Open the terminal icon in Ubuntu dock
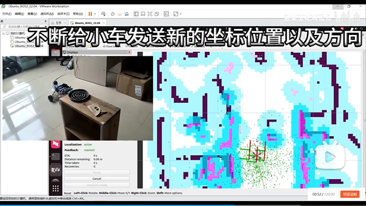Image resolution: width=366 pixels, height=206 pixels. tap(56, 156)
